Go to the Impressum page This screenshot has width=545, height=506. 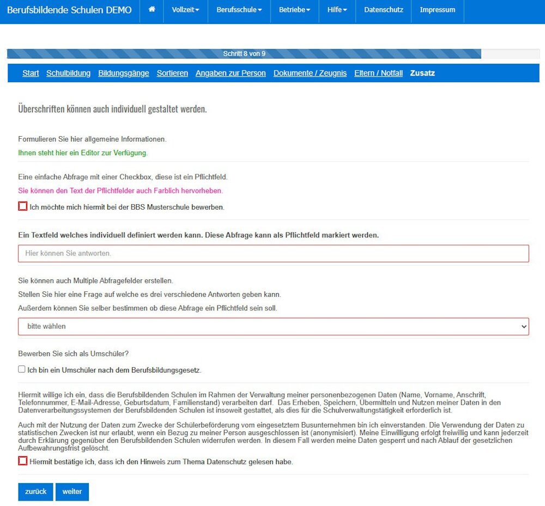[x=437, y=10]
